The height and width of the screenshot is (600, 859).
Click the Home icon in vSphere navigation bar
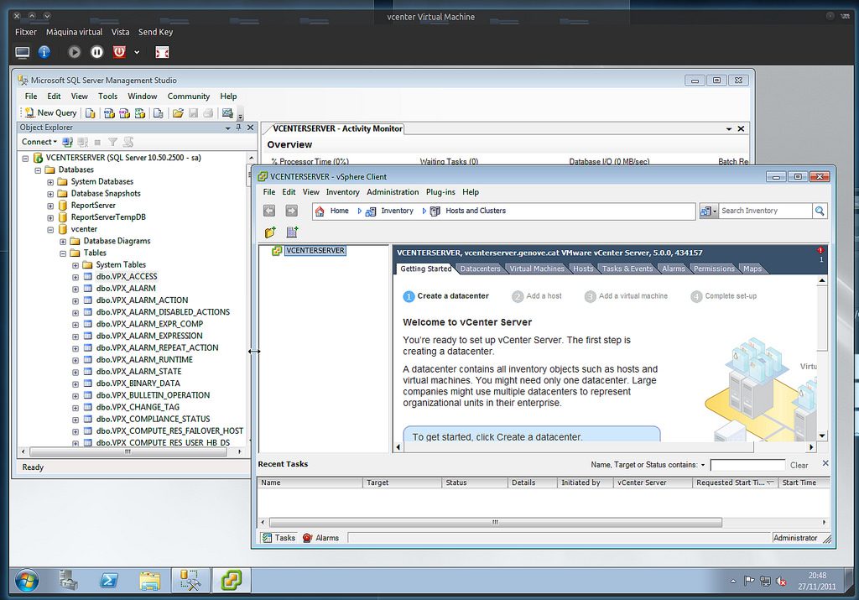[x=320, y=211]
